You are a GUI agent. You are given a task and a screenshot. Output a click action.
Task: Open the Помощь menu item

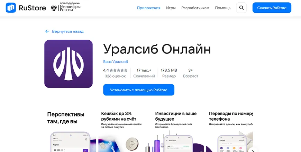click(223, 8)
